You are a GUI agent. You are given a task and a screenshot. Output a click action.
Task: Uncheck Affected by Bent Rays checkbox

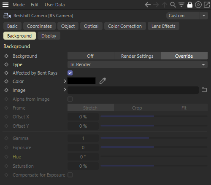click(70, 73)
